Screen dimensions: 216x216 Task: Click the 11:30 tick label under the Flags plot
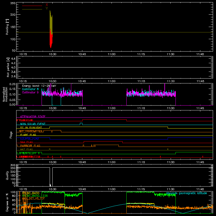171,162
